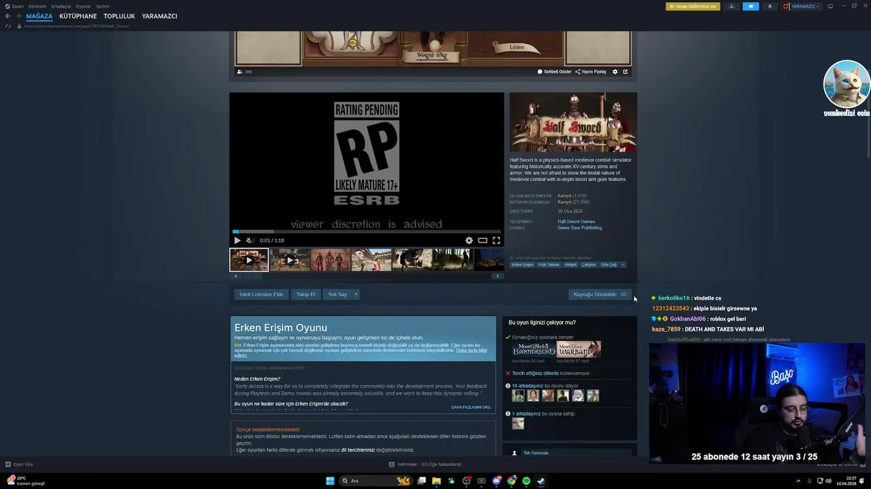Click the Oyun Ekle button in the bottom bar
This screenshot has width=871, height=489.
pyautogui.click(x=19, y=465)
